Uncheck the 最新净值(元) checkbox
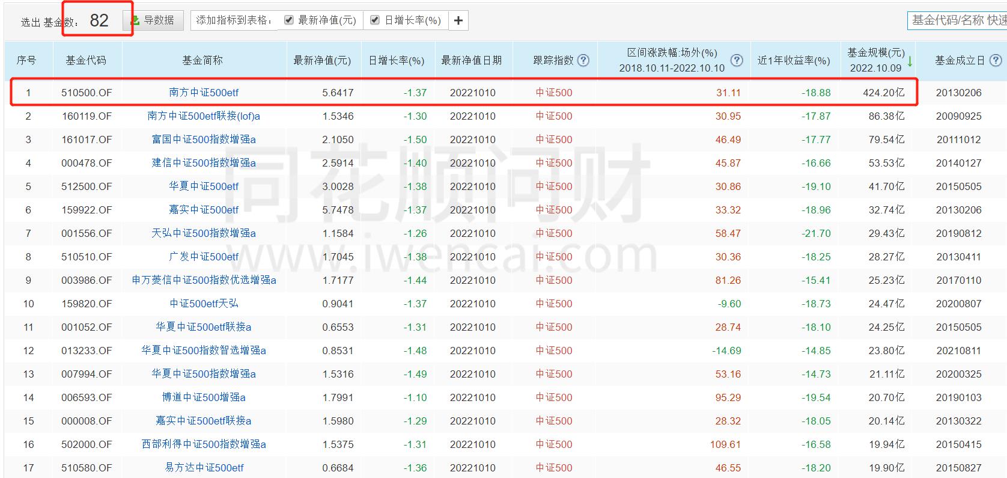 pyautogui.click(x=289, y=20)
